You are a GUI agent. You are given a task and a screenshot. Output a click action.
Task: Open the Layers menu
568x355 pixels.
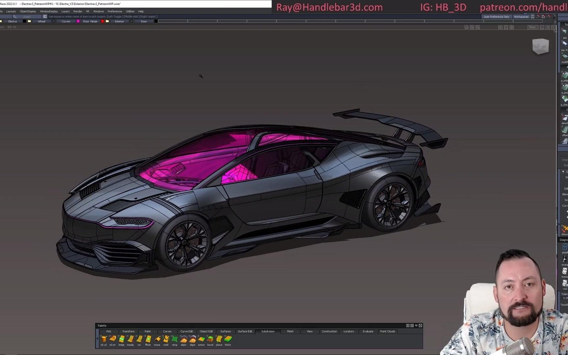coord(65,11)
